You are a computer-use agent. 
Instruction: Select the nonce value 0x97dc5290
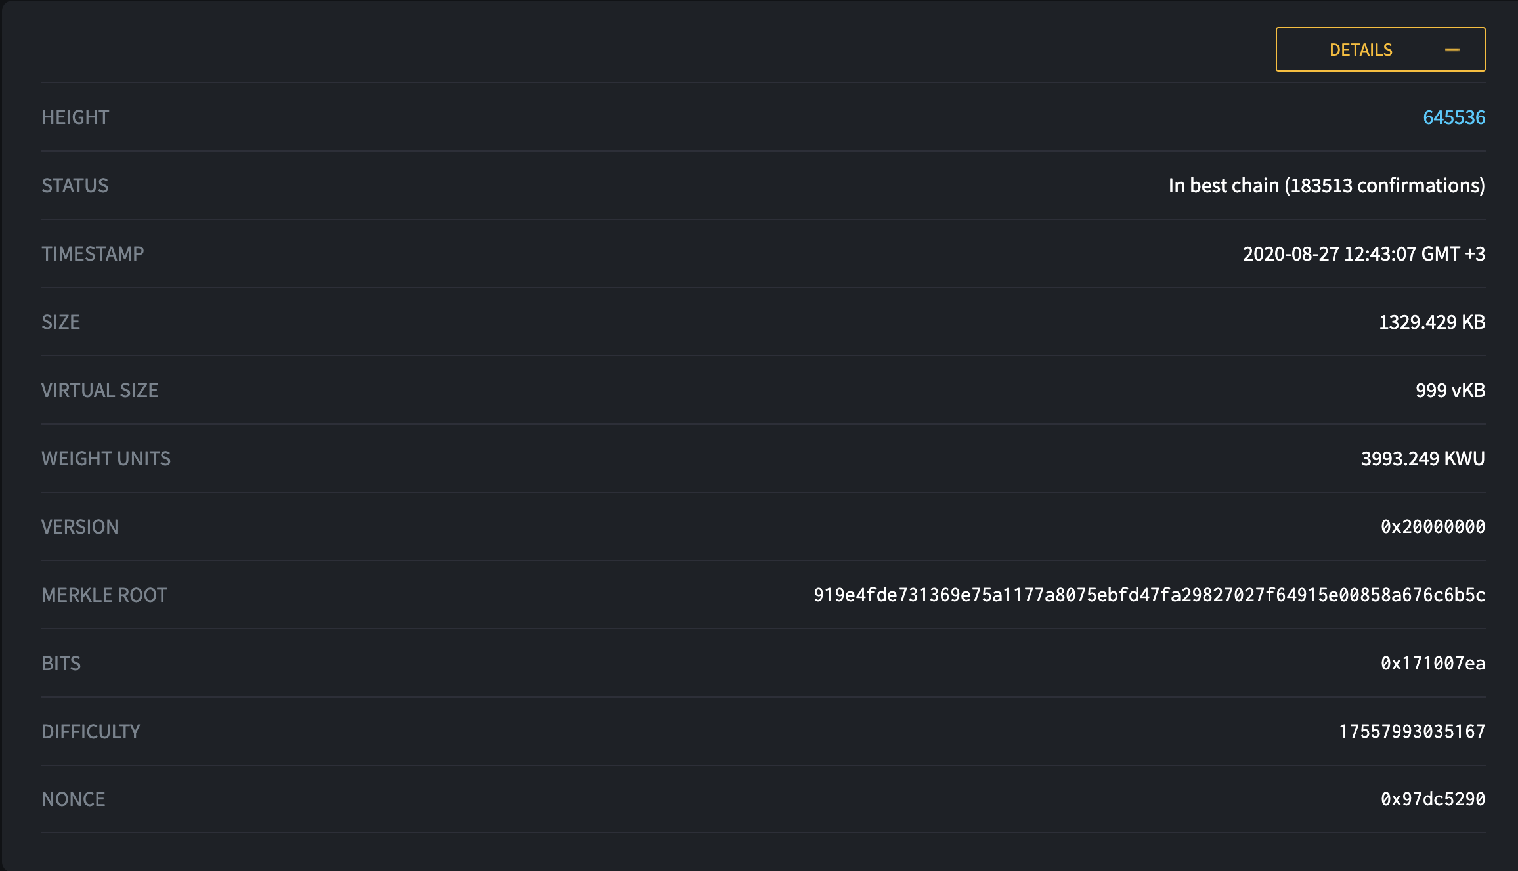pyautogui.click(x=1433, y=799)
